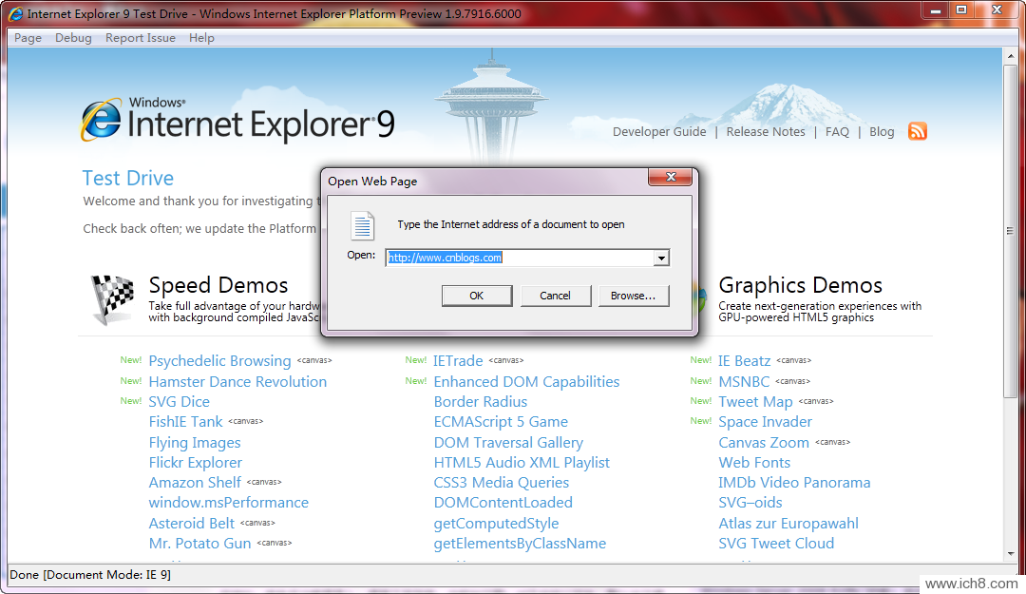Click the vertical scrollbar thumb
The image size is (1026, 594).
click(x=1010, y=231)
